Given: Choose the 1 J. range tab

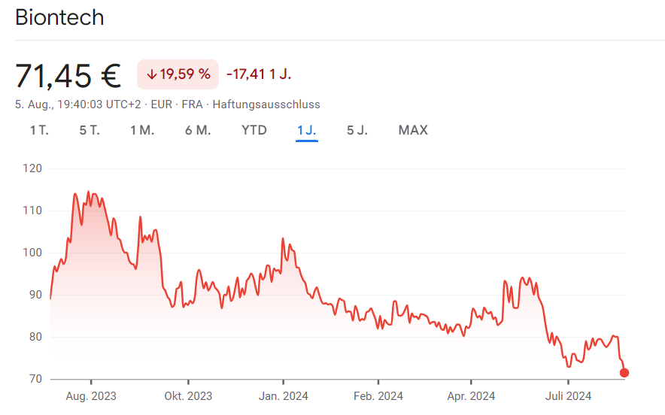Looking at the screenshot, I should (x=307, y=130).
